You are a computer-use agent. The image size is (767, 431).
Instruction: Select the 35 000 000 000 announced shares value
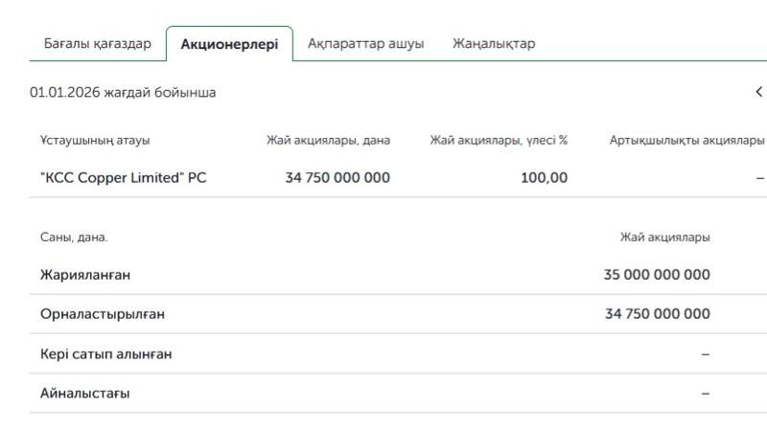[657, 275]
